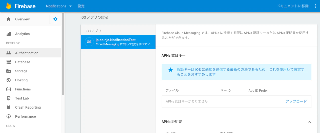
Task: Click the sidebar vertical scrollbar
Action: pos(63,54)
